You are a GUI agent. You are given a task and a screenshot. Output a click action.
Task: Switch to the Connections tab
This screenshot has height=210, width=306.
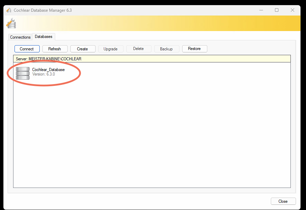[20, 37]
